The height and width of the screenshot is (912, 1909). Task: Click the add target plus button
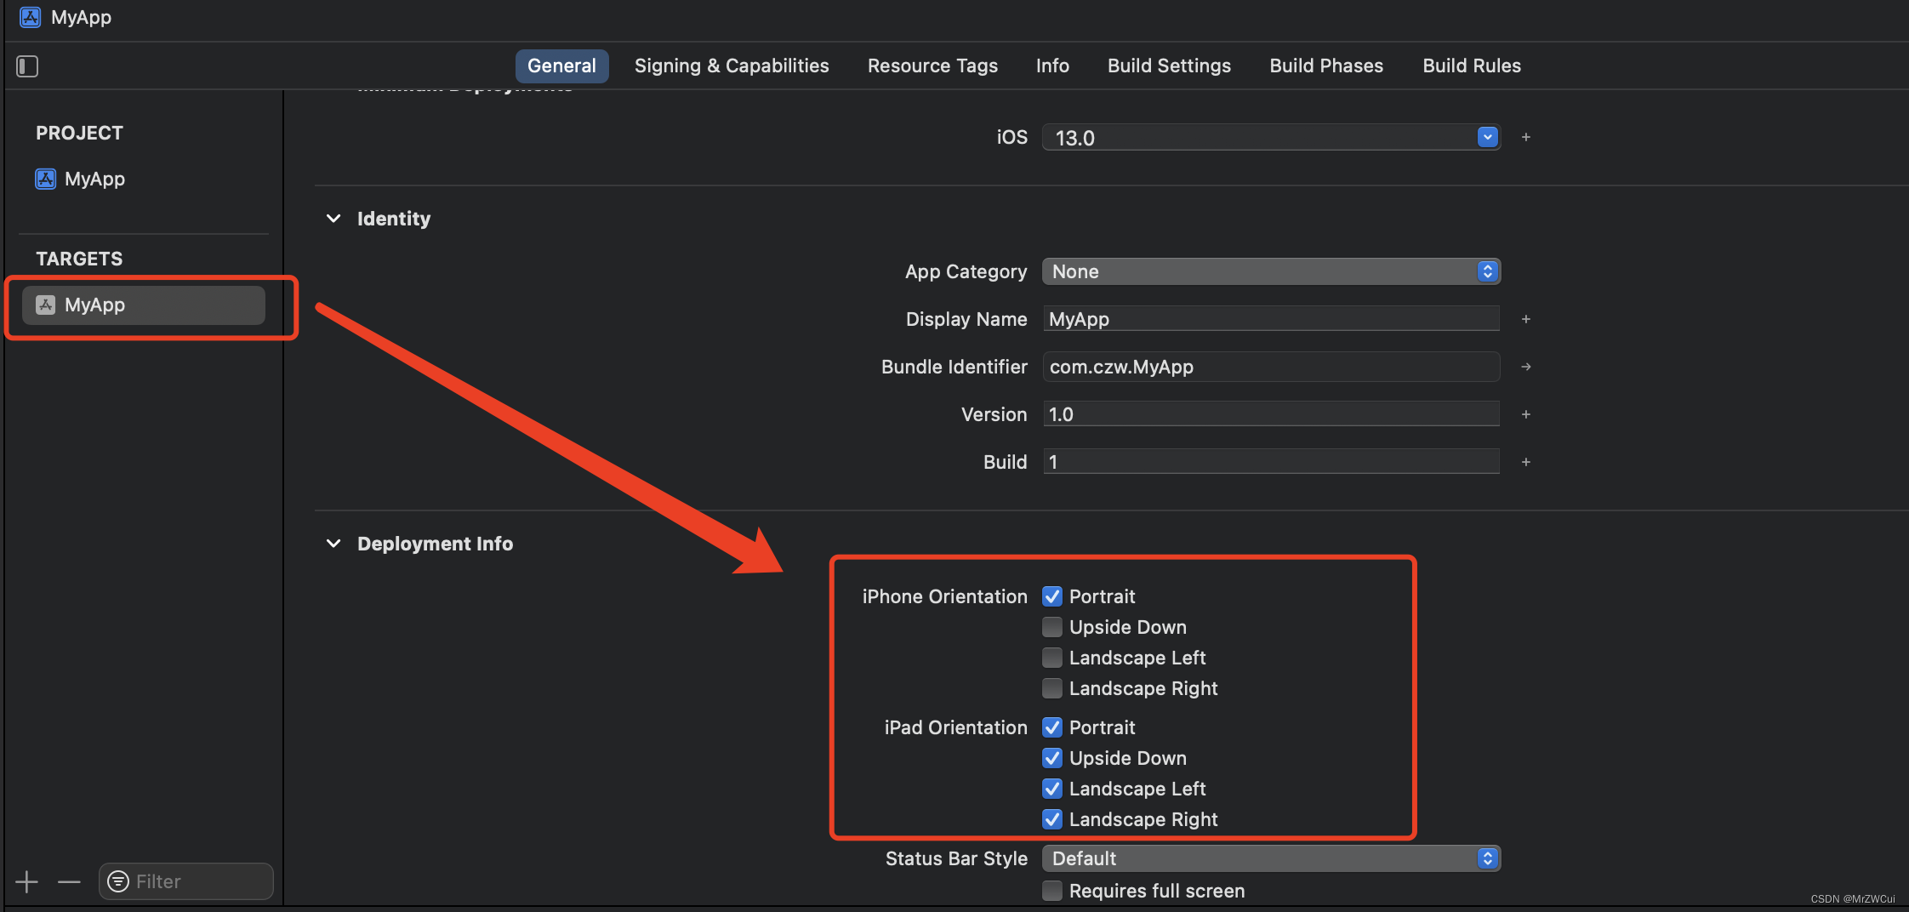(27, 881)
